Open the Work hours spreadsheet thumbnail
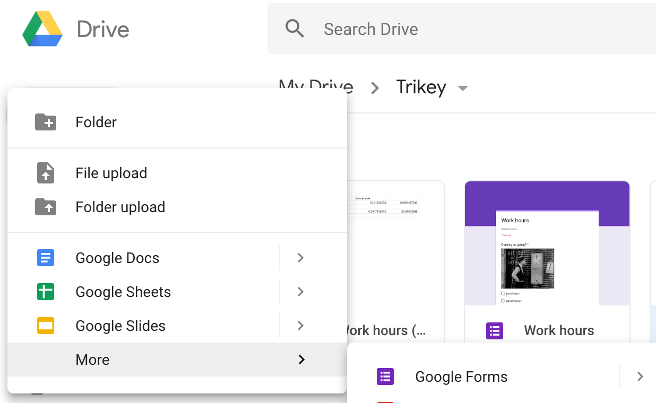The height and width of the screenshot is (403, 656). tap(395, 243)
